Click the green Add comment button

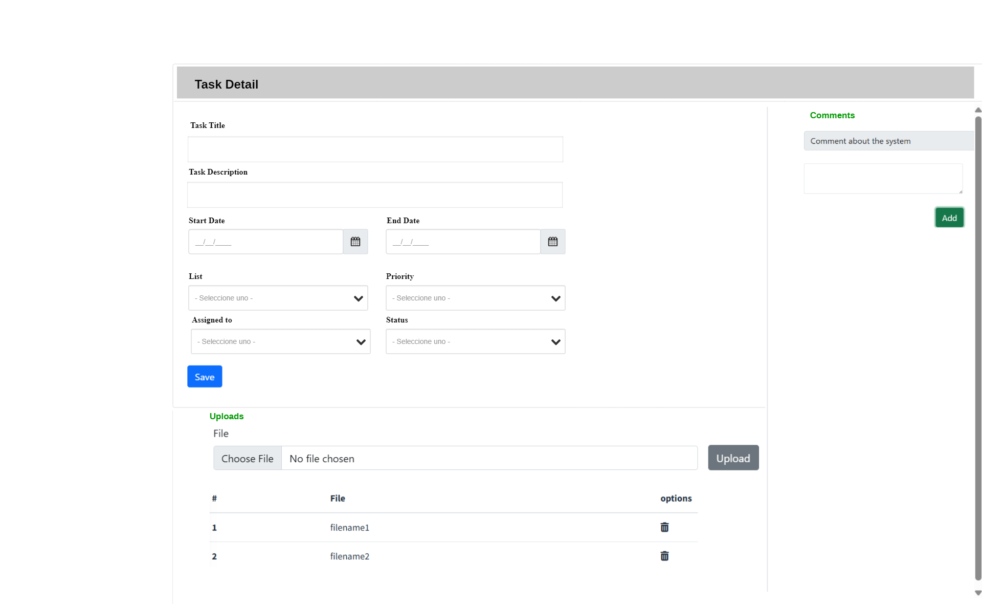coord(949,218)
